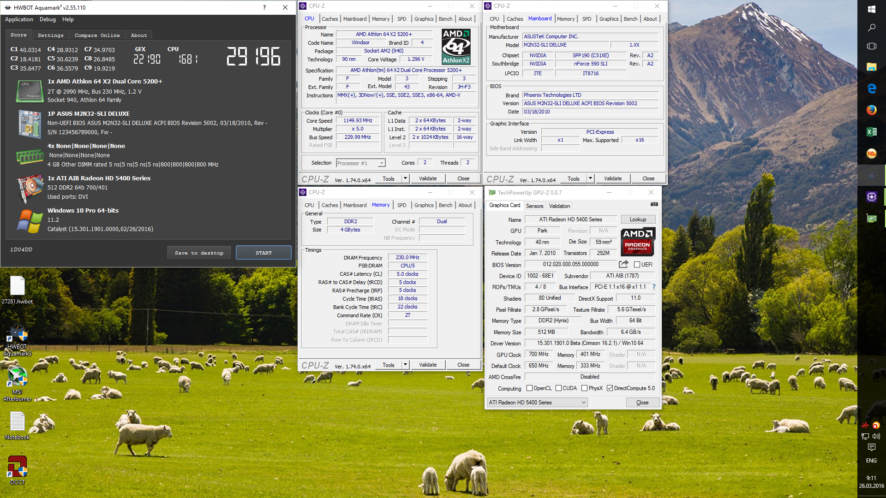Click the Aquamark Radeon graphics card image
Image resolution: width=886 pixels, height=498 pixels.
[30, 188]
